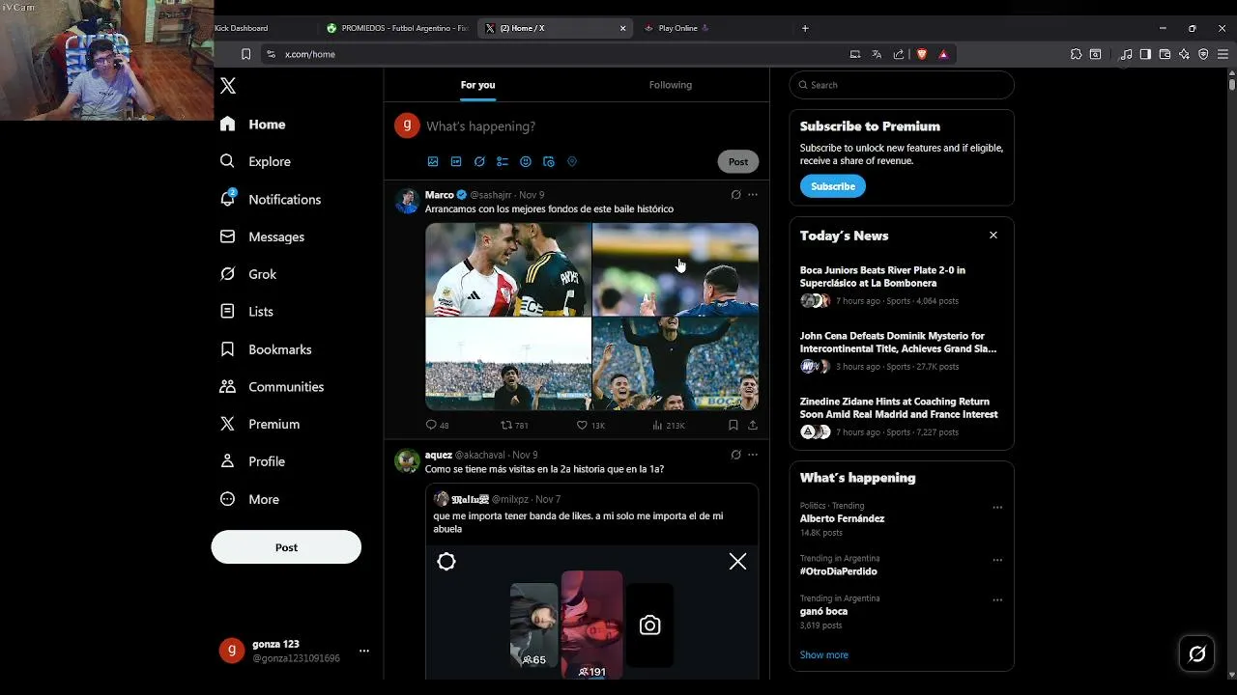Screen dimensions: 1237x695
Task: Share Marco's post
Action: point(753,425)
